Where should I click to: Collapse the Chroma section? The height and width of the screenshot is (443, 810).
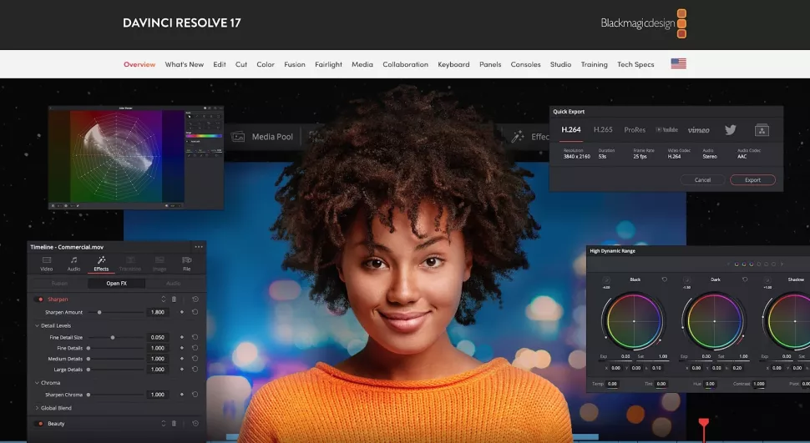coord(37,383)
